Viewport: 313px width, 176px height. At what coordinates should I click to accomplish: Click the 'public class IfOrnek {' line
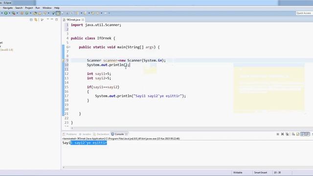(93, 38)
